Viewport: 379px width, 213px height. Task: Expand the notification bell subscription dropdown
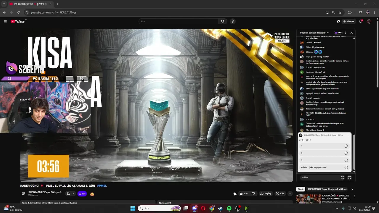70,194
